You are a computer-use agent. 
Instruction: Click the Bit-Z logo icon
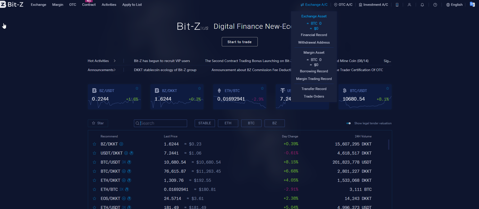click(x=3, y=4)
